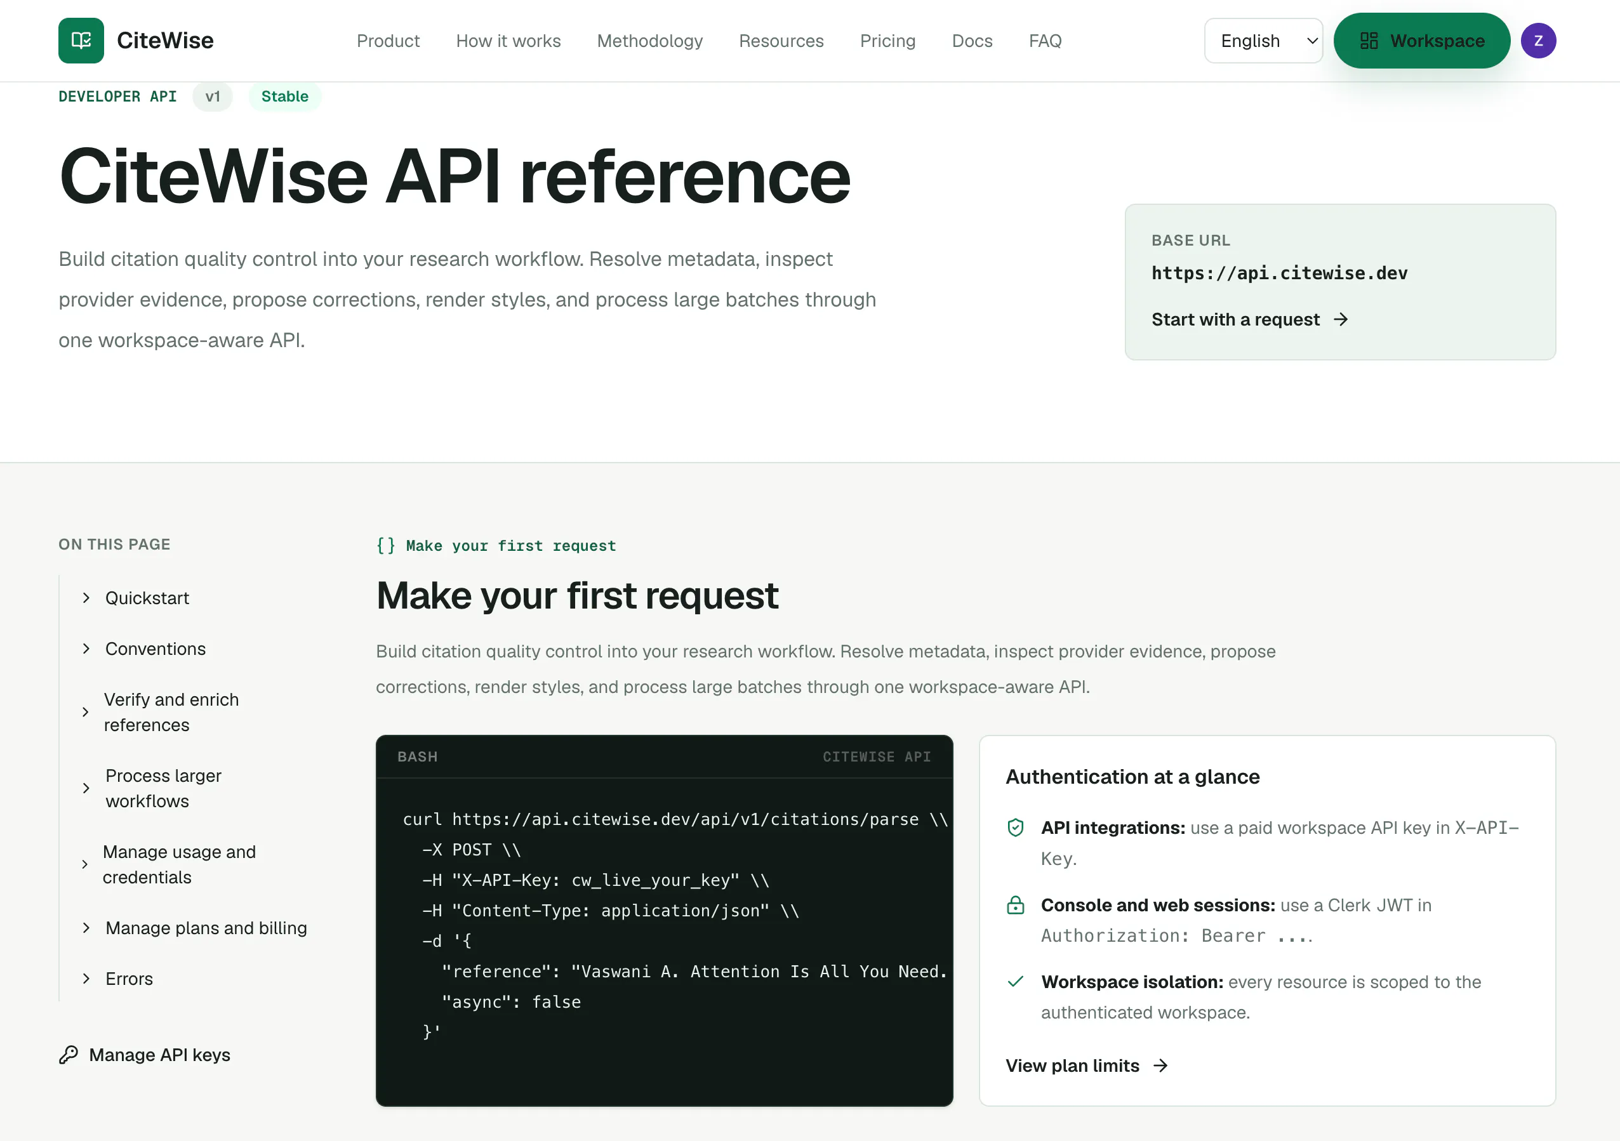Viewport: 1620px width, 1141px height.
Task: Open the English language dropdown
Action: (x=1263, y=41)
